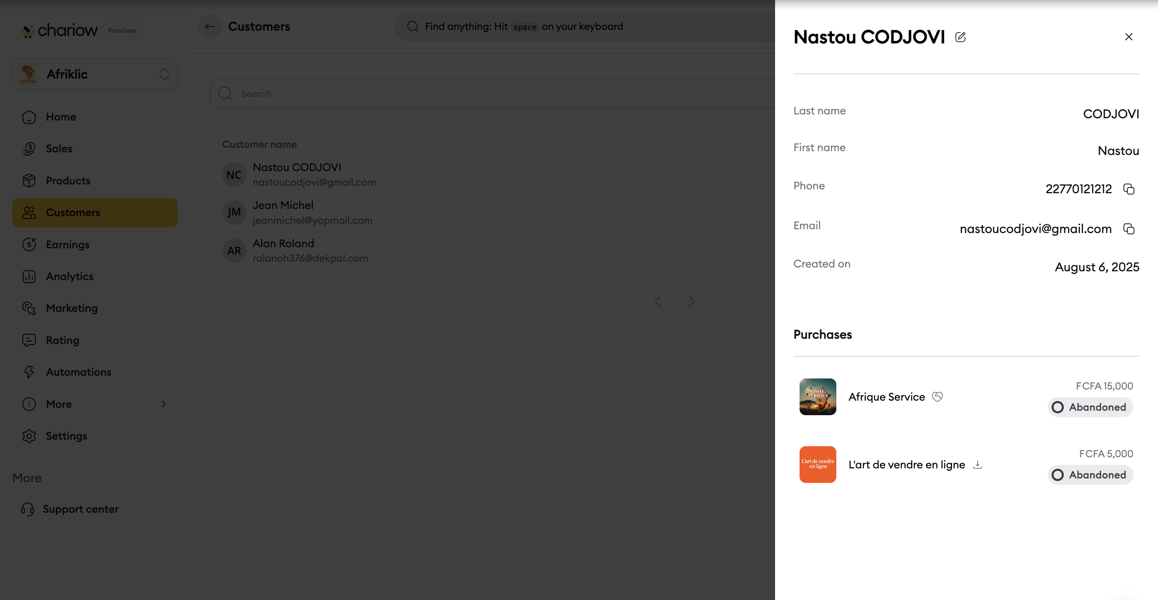Click the download icon next to L'art de vendre en ligne
Image resolution: width=1158 pixels, height=600 pixels.
click(977, 465)
